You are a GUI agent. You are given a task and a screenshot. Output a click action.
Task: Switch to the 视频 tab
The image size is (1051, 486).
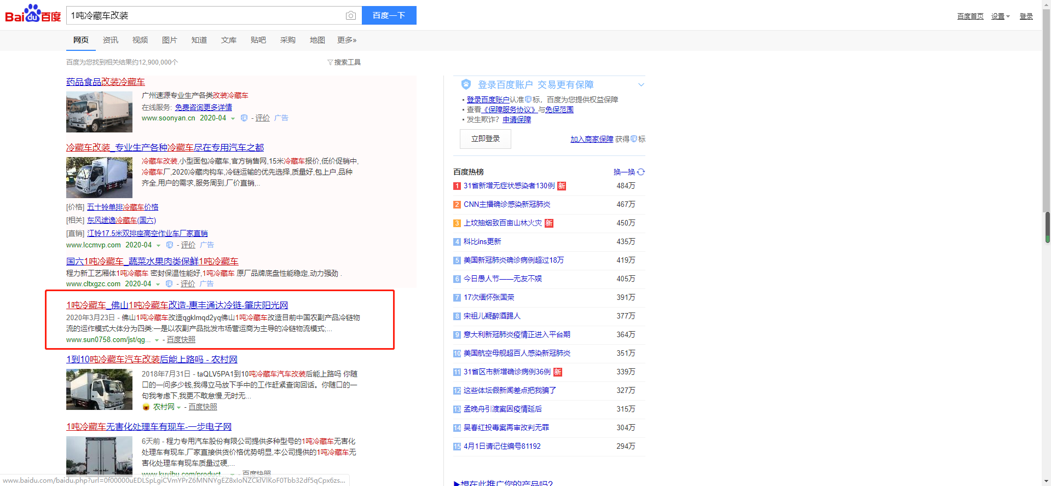pos(140,40)
